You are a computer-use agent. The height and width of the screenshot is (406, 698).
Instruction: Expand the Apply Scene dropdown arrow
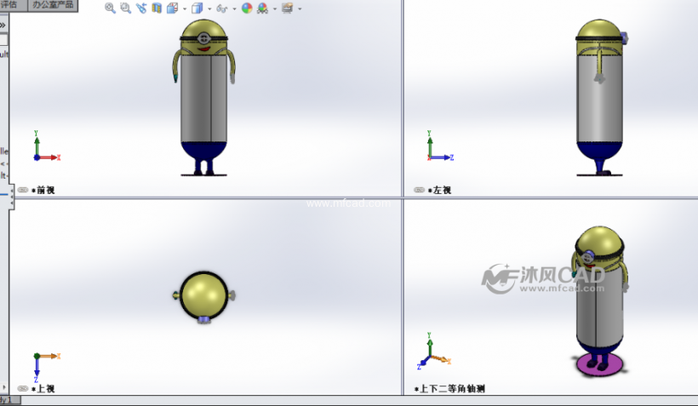click(275, 9)
